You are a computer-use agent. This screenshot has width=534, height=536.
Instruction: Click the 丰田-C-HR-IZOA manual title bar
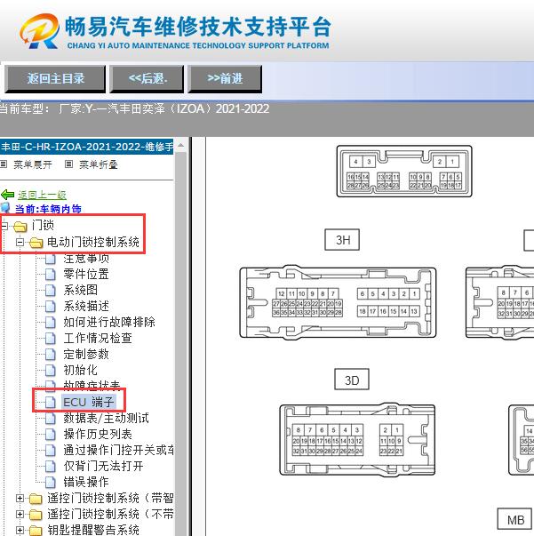[x=87, y=147]
